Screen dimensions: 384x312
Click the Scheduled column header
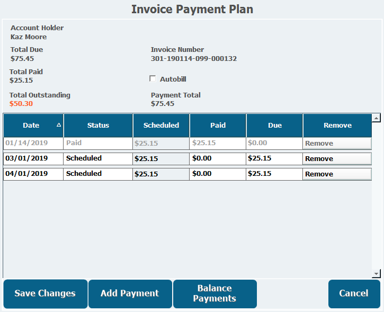coord(161,126)
